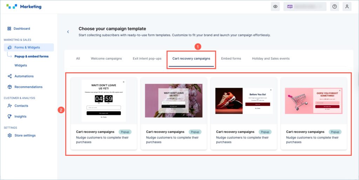The width and height of the screenshot is (359, 180).
Task: Open the WooCommerce store selector
Action: pos(305,7)
